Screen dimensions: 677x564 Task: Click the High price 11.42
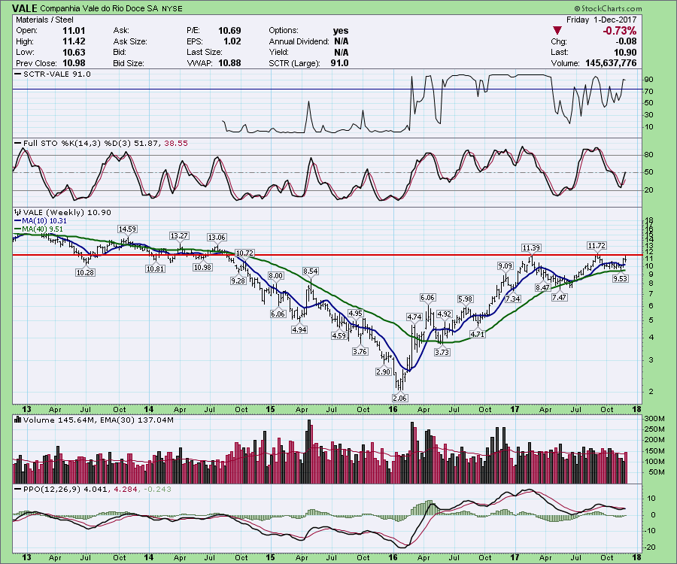coord(74,41)
